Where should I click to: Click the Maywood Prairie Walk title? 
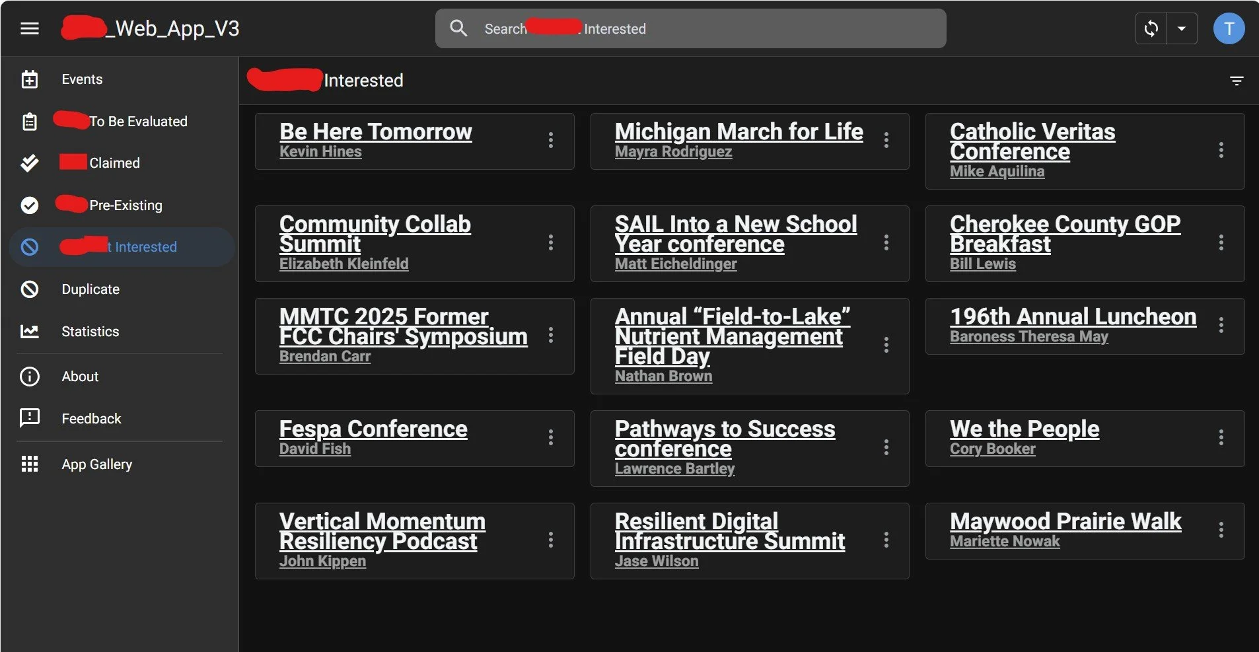coord(1065,521)
